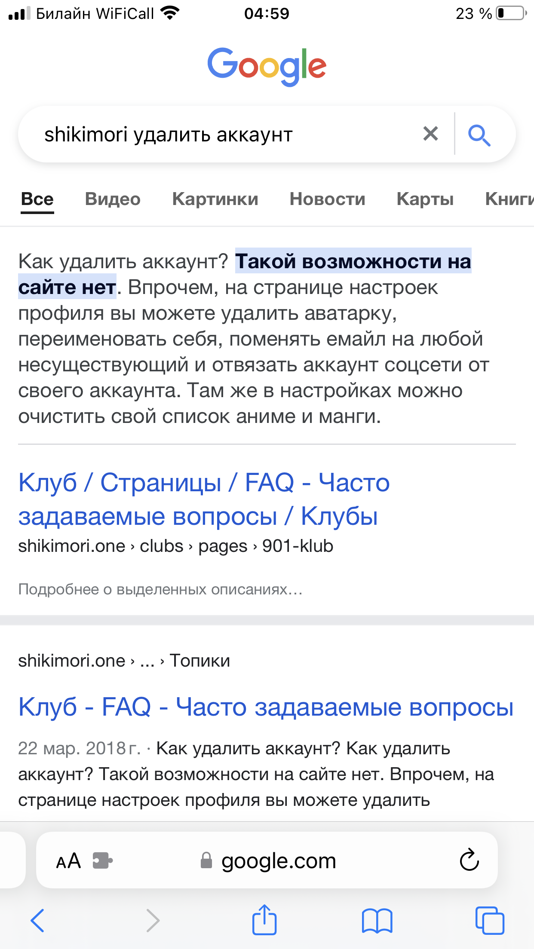Image resolution: width=534 pixels, height=949 pixels.
Task: Open Клуб - FAQ - Часто задаваемые вопросы link
Action: coord(266,707)
